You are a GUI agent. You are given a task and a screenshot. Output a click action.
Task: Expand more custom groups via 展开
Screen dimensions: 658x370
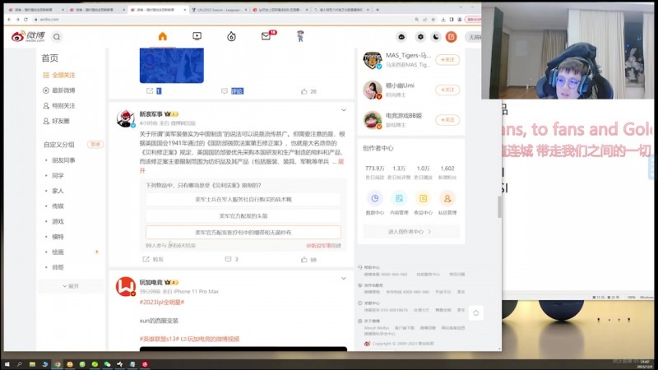point(71,286)
